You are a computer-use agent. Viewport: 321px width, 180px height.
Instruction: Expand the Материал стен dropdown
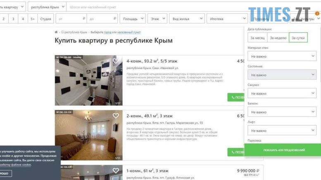click(x=282, y=56)
